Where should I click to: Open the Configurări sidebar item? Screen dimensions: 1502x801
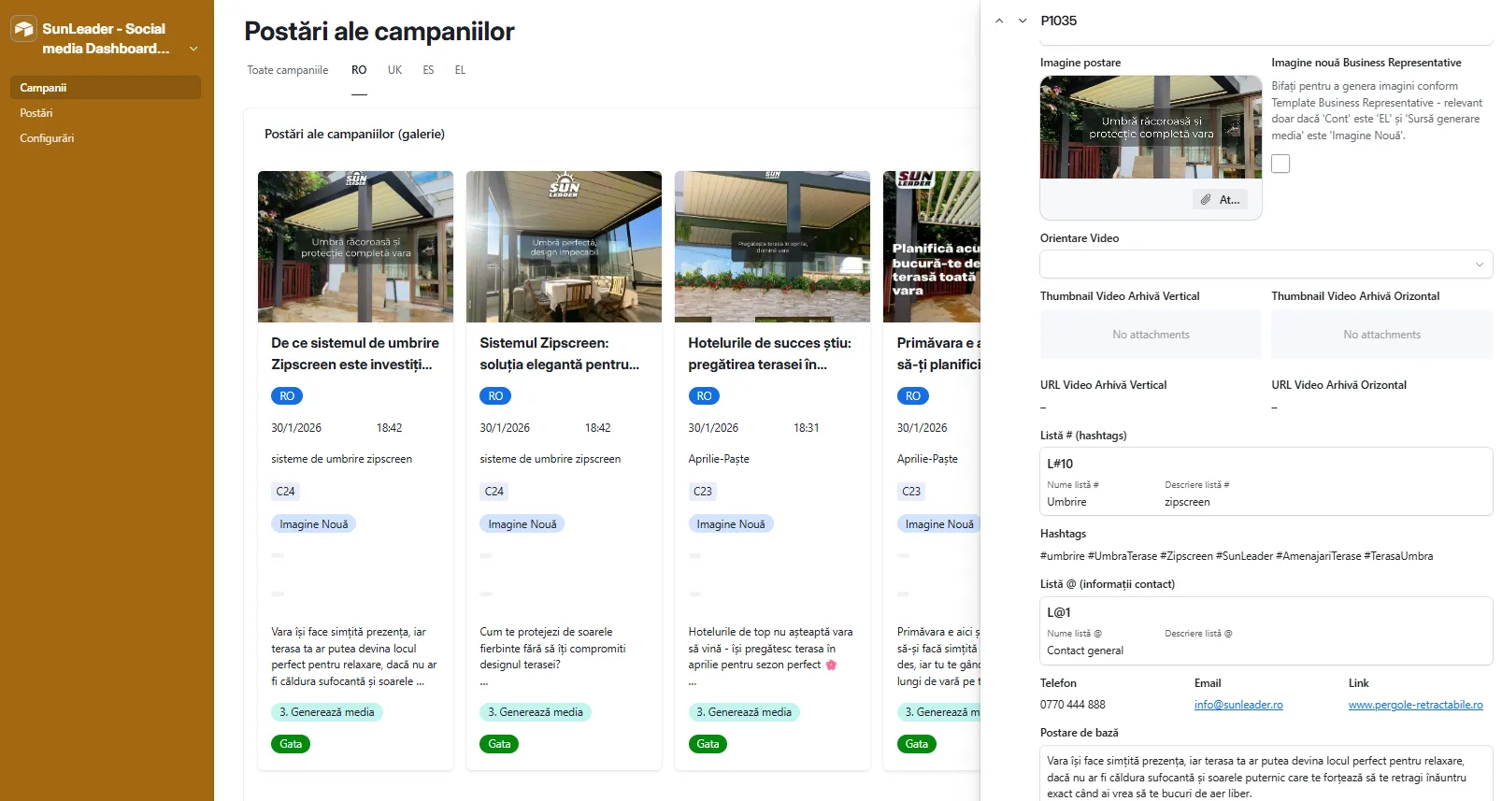(x=47, y=138)
